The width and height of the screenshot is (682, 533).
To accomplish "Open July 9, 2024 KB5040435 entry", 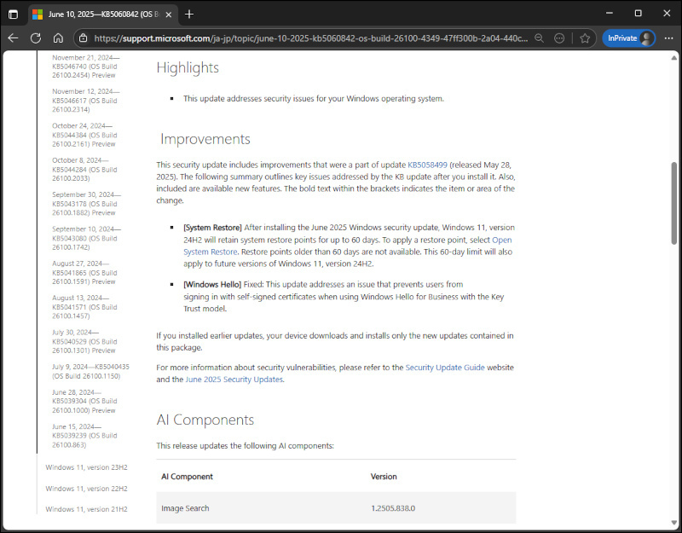I will pos(90,371).
